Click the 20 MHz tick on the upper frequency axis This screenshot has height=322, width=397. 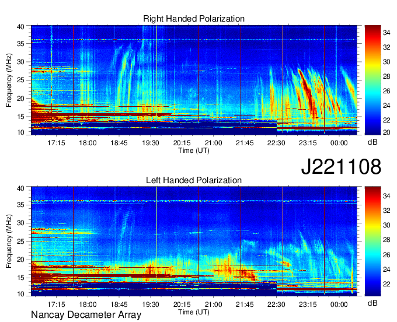(20, 99)
